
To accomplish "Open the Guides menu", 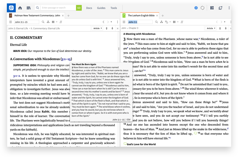I will pos(101,8).
